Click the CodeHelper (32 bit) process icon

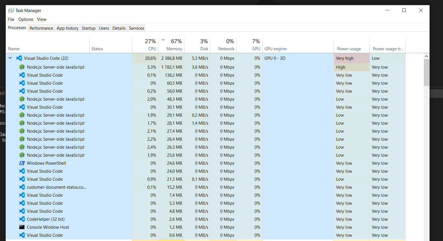click(x=22, y=219)
